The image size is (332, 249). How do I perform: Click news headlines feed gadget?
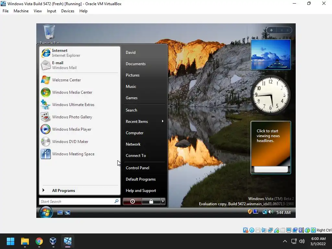click(x=271, y=148)
